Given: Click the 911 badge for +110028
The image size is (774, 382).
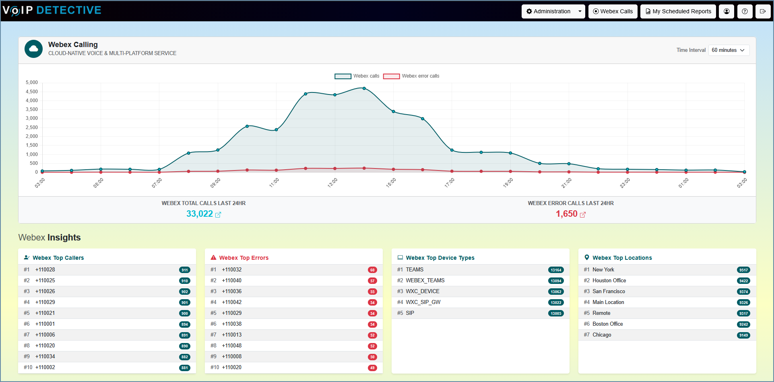Looking at the screenshot, I should 185,270.
